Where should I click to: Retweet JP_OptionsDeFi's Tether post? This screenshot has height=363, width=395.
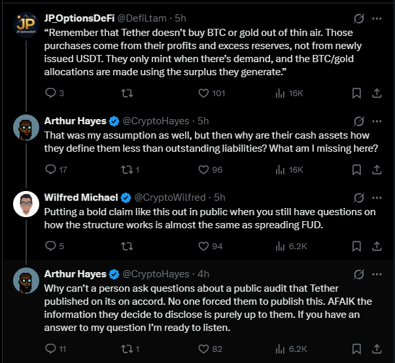click(x=128, y=93)
